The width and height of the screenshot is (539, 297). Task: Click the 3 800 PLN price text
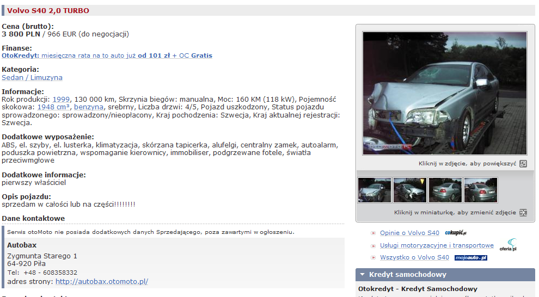point(21,34)
